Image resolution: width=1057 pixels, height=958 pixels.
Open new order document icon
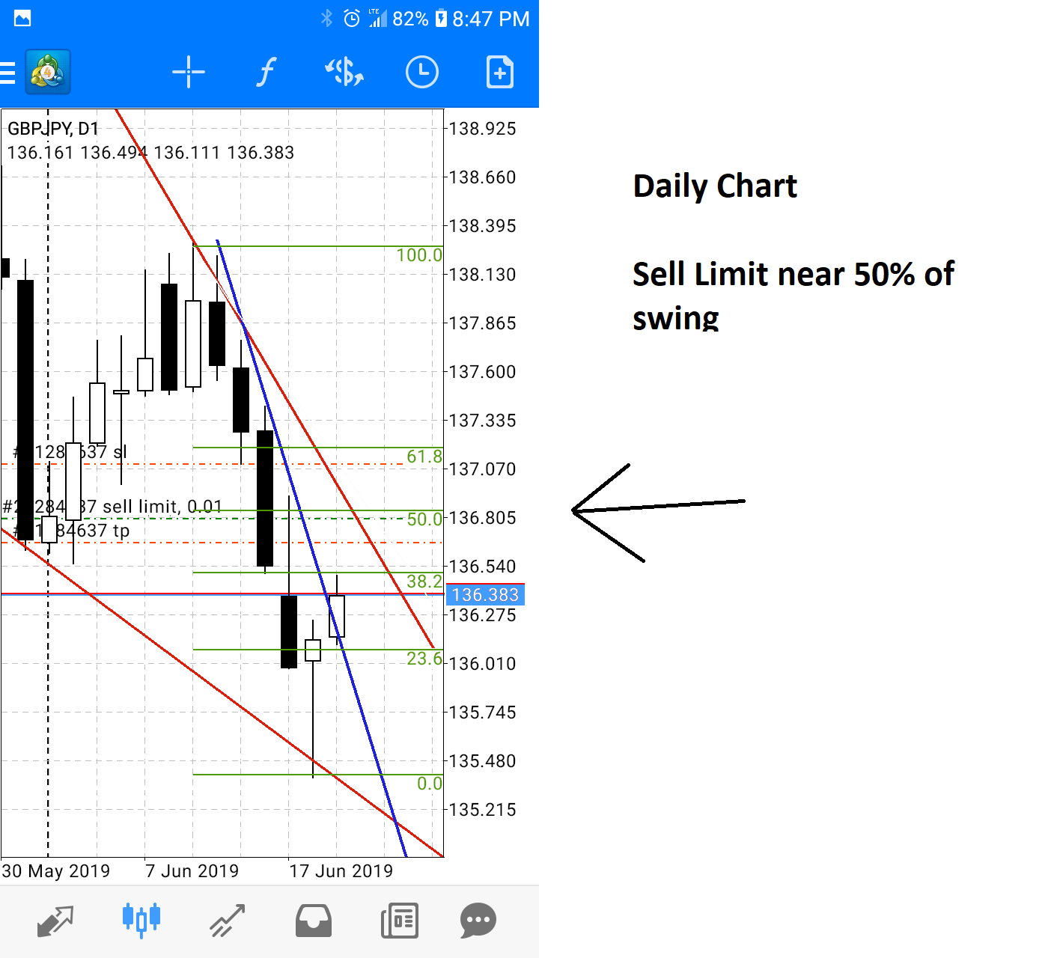(x=499, y=73)
